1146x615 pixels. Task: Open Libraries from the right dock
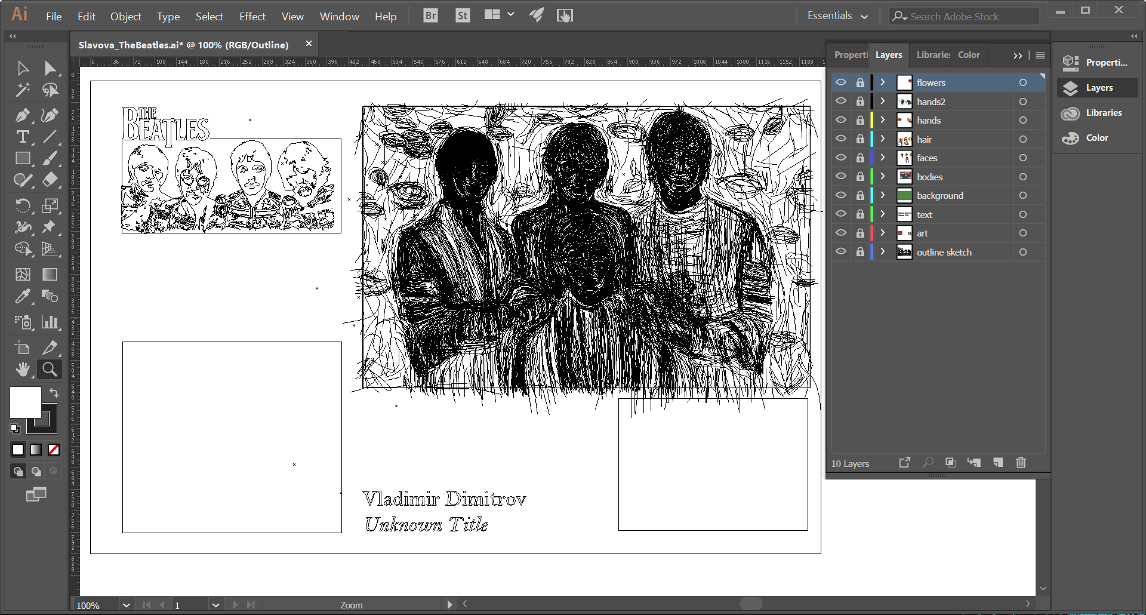click(x=1096, y=113)
